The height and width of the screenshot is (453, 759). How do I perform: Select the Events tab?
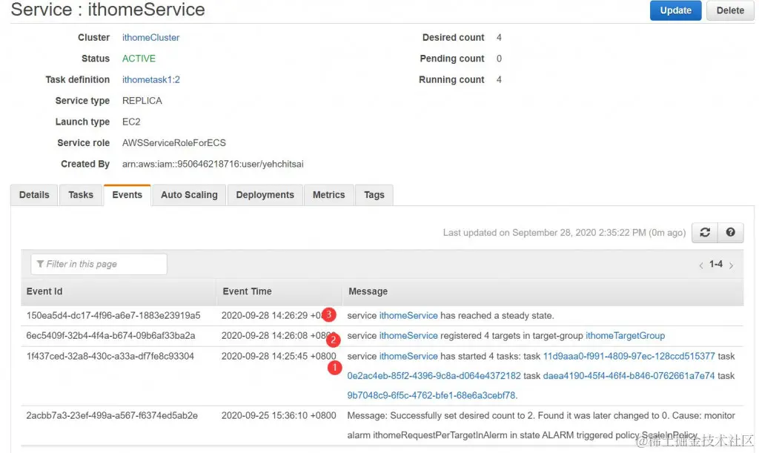tap(127, 195)
